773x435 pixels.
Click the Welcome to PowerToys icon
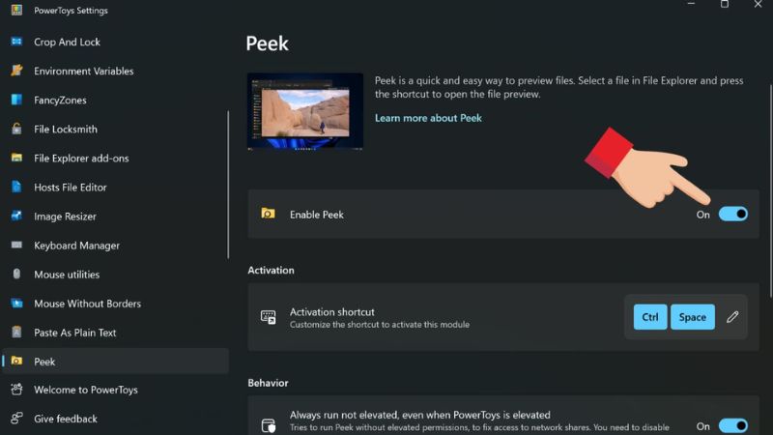click(16, 390)
